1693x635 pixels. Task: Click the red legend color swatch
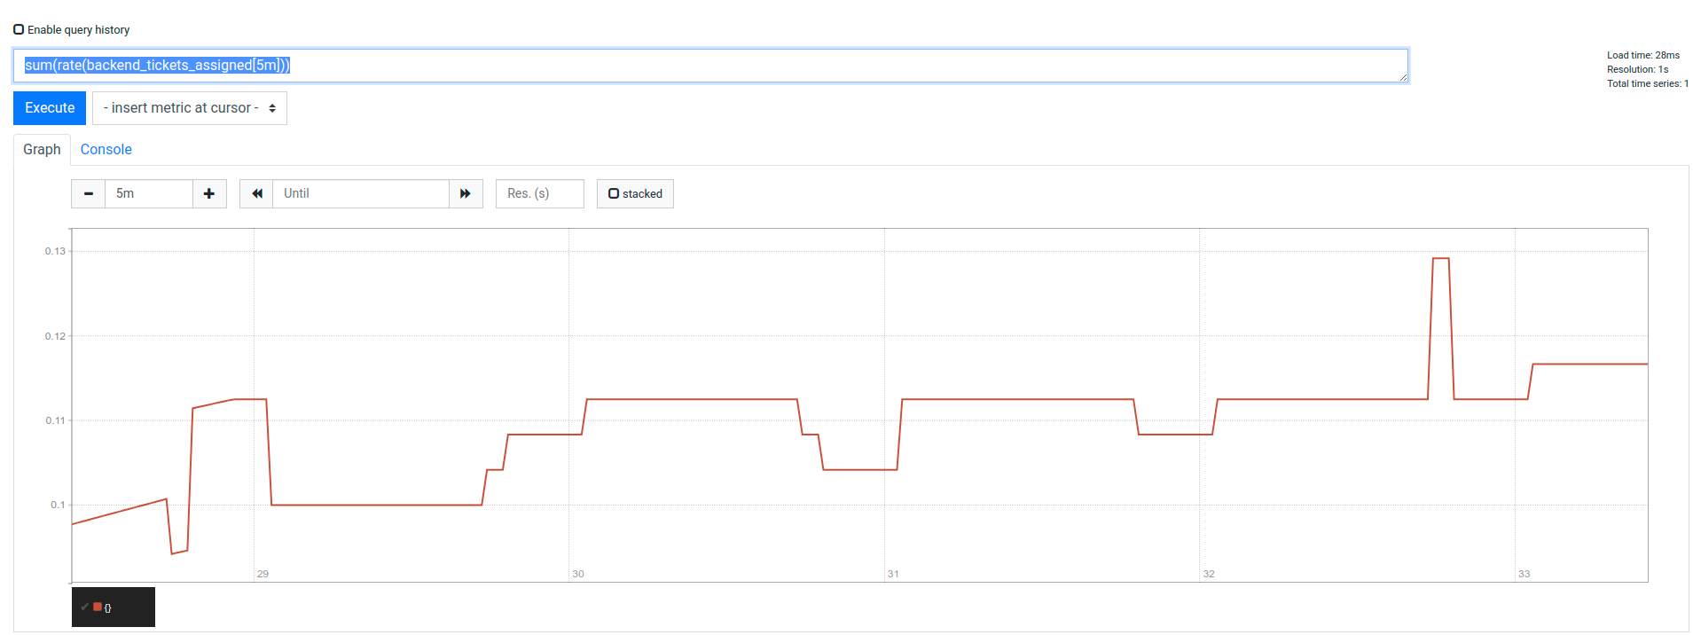coord(98,608)
